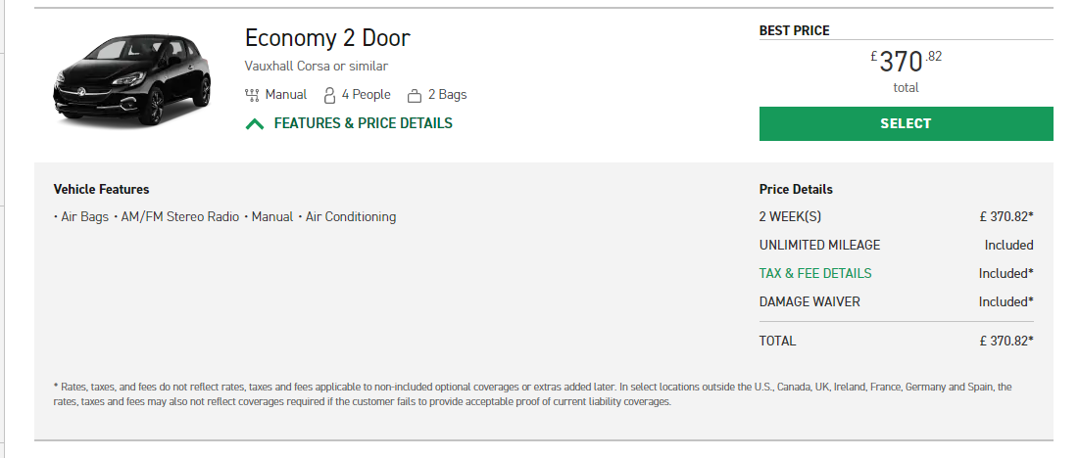Image resolution: width=1079 pixels, height=458 pixels.
Task: Click the Vehicle Features heading
Action: click(101, 189)
